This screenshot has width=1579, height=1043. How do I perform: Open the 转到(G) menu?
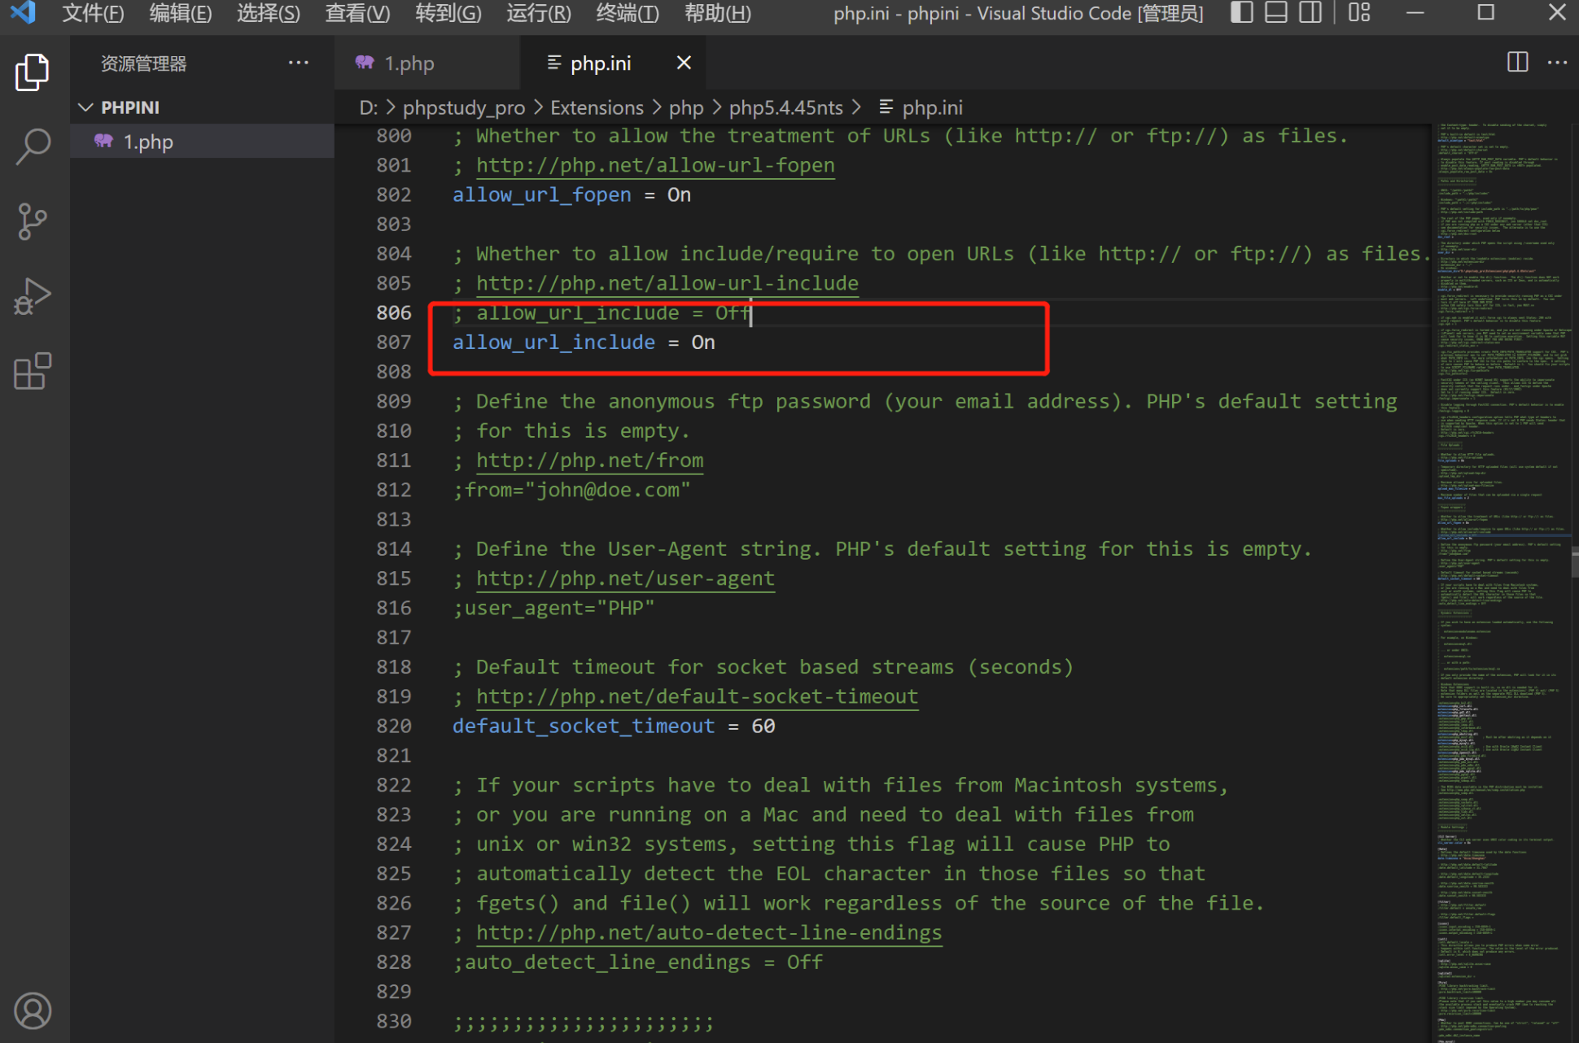coord(448,13)
